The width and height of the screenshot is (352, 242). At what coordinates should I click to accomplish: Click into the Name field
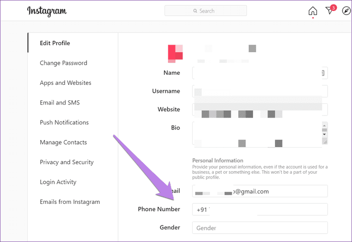tap(260, 73)
